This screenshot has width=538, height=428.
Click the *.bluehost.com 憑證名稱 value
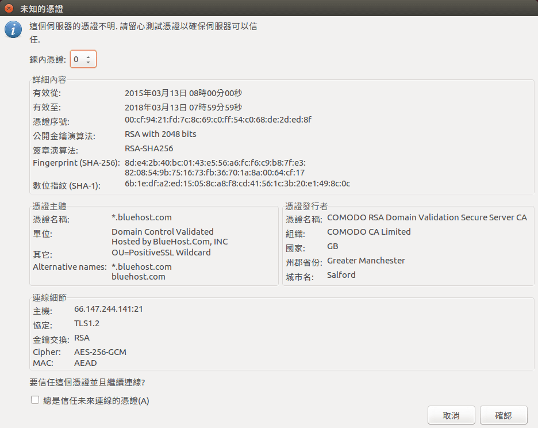click(x=141, y=217)
